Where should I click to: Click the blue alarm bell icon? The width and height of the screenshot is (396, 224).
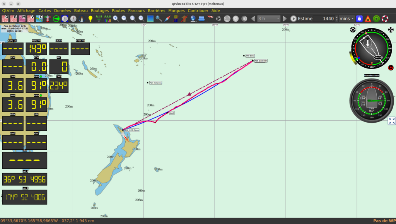click(359, 19)
